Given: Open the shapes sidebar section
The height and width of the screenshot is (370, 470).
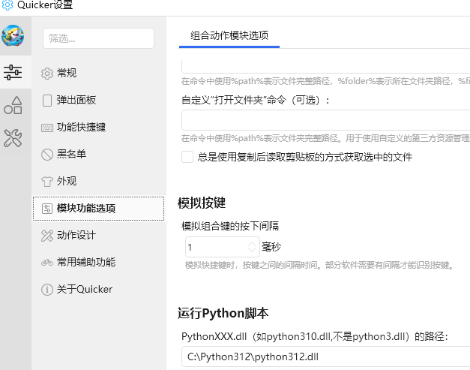Looking at the screenshot, I should pos(13,105).
